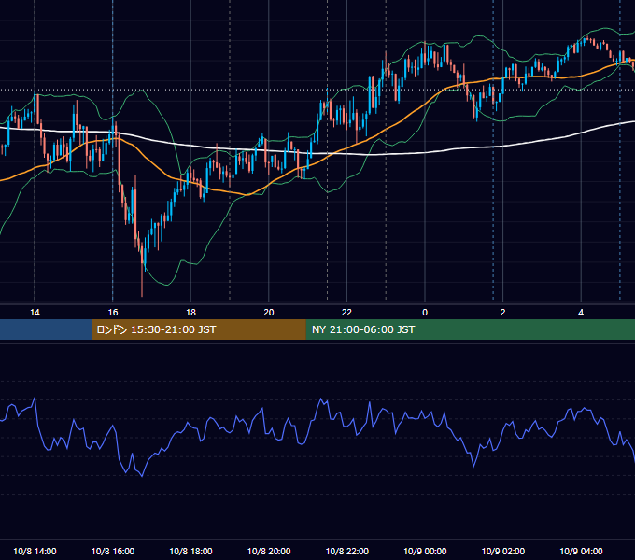Click the 18 hour label on price chart axis
The height and width of the screenshot is (560, 635).
coord(190,313)
